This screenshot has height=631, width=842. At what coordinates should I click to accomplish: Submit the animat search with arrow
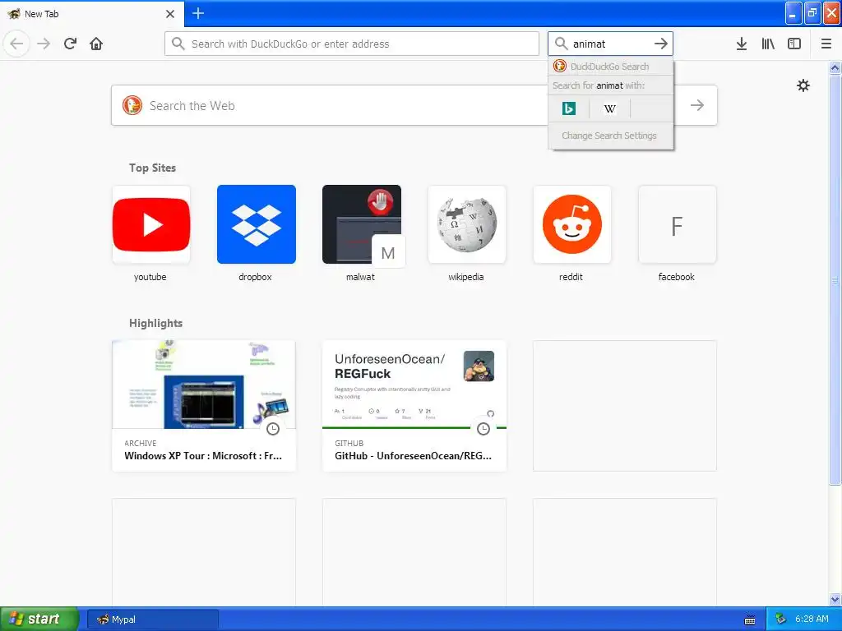660,44
